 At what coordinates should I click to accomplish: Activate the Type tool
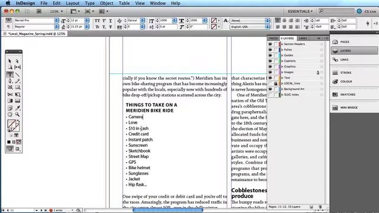9,74
